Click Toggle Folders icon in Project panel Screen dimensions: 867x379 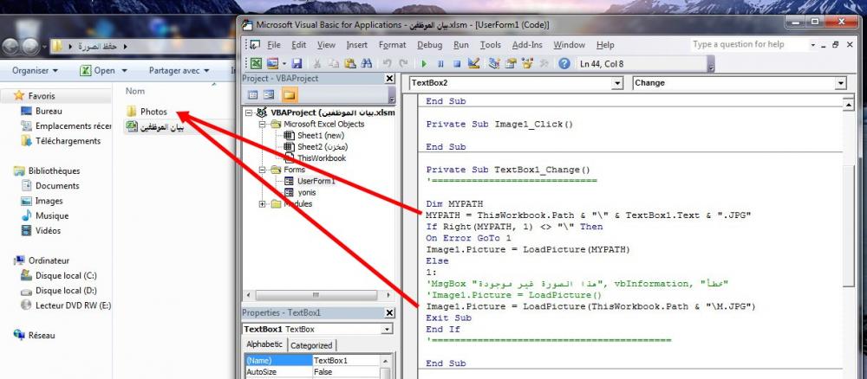click(x=290, y=95)
